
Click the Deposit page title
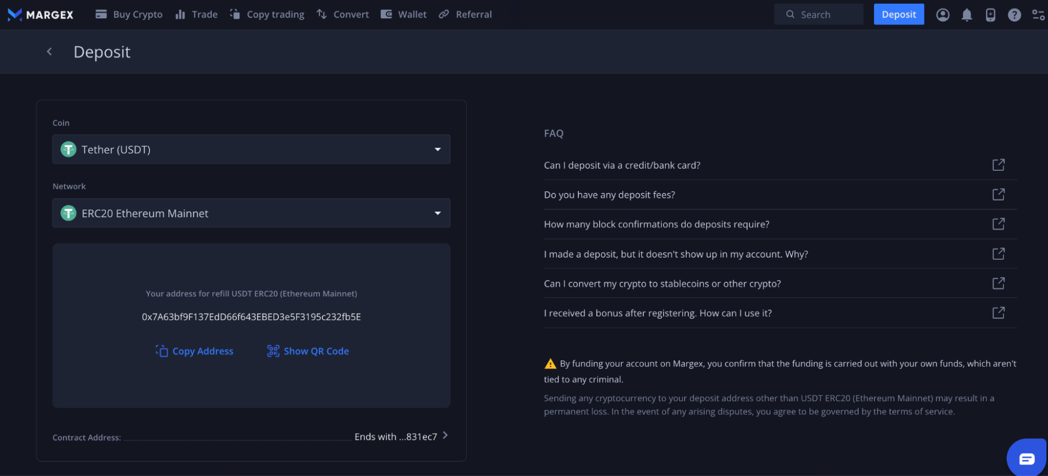tap(102, 52)
